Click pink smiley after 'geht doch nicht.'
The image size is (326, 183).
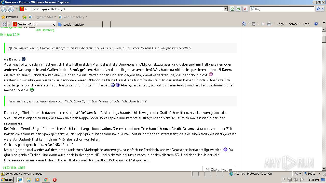tap(211, 74)
